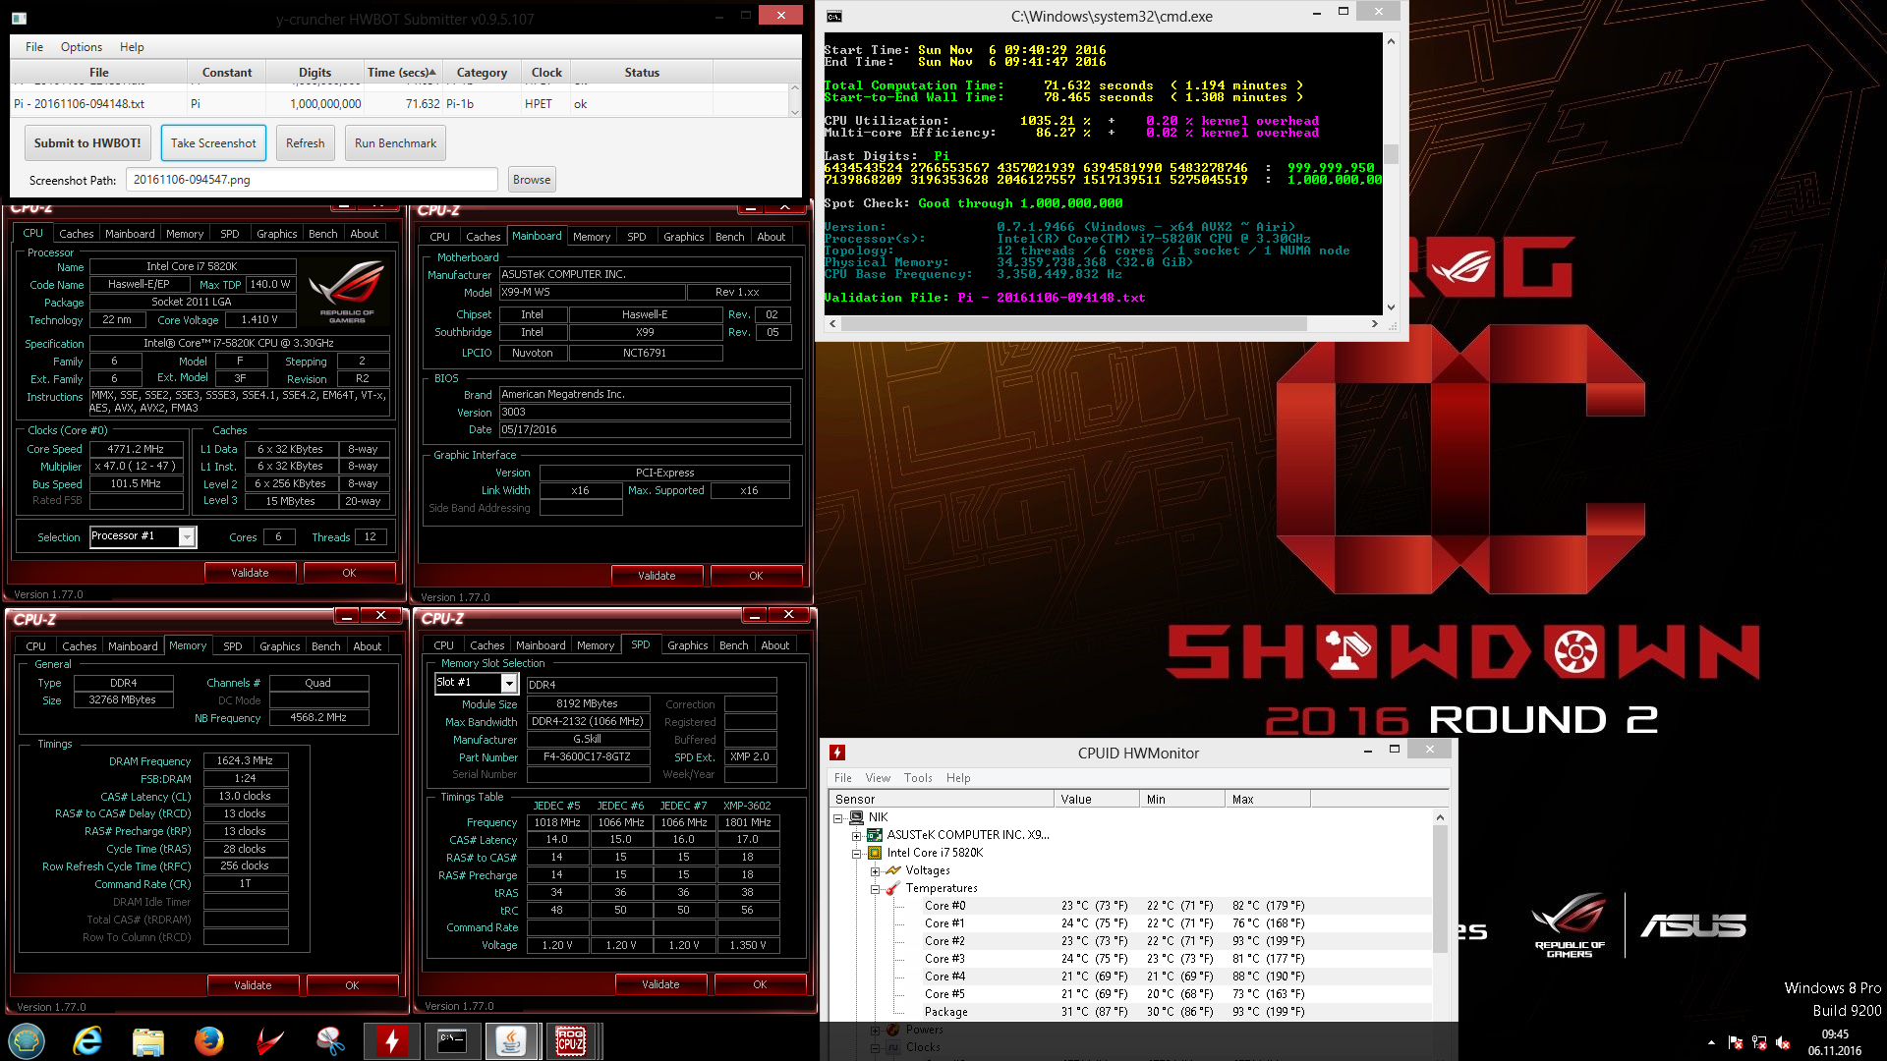Viewport: 1887px width, 1061px height.
Task: Open Graphics tab in Memory CPU-Z window
Action: (280, 646)
